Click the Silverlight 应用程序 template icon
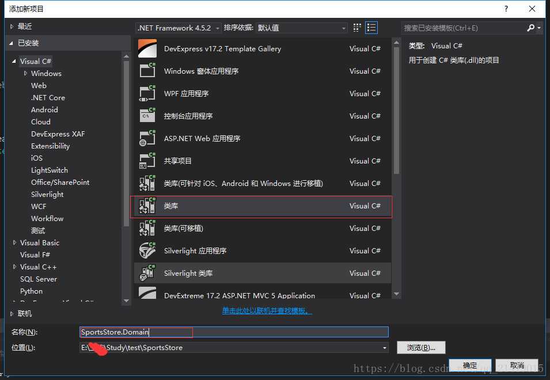The image size is (550, 380). click(147, 250)
